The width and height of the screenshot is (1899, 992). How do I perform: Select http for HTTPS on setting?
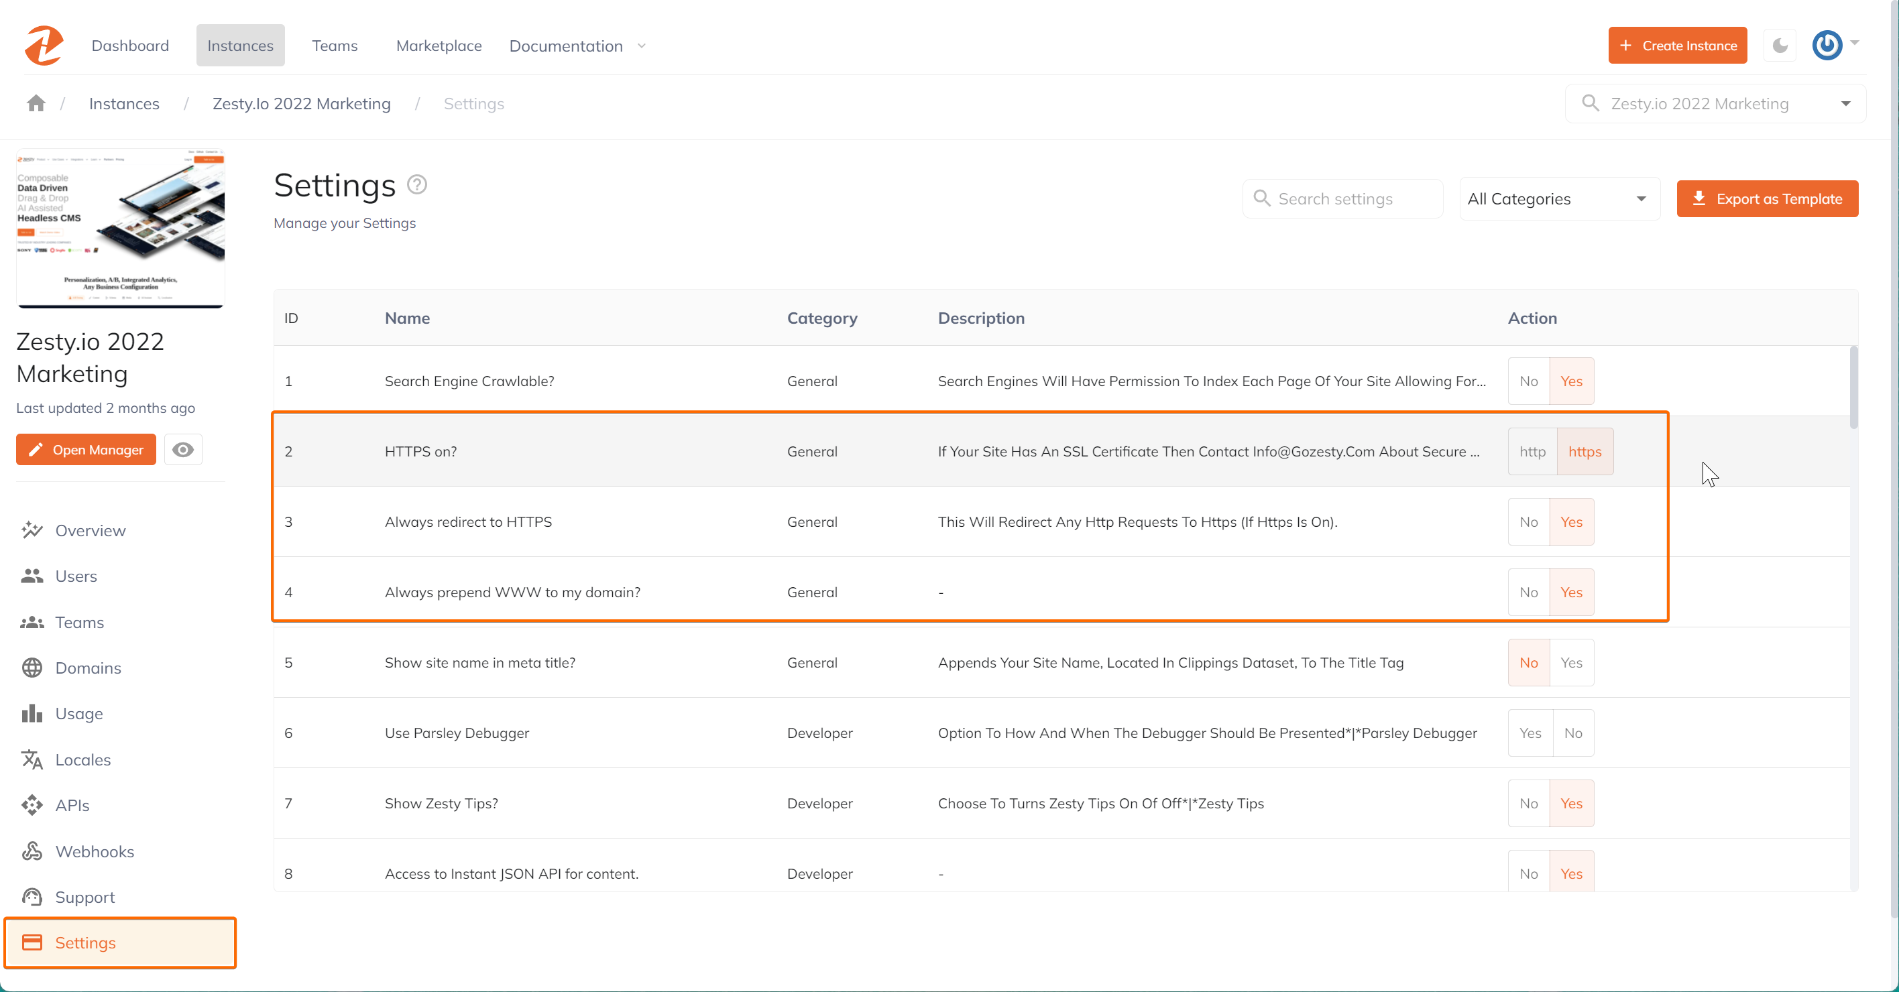pos(1532,452)
